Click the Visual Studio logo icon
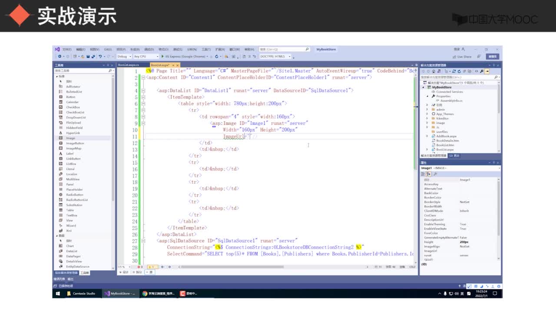 point(57,49)
